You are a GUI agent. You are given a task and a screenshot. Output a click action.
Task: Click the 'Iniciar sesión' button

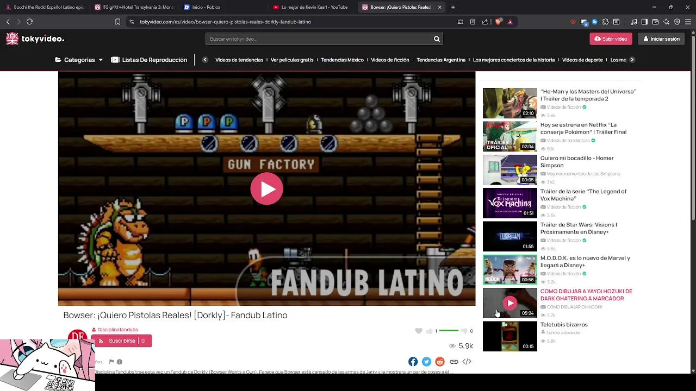661,39
